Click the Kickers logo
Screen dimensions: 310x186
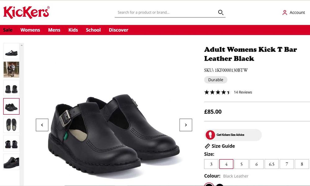click(26, 12)
